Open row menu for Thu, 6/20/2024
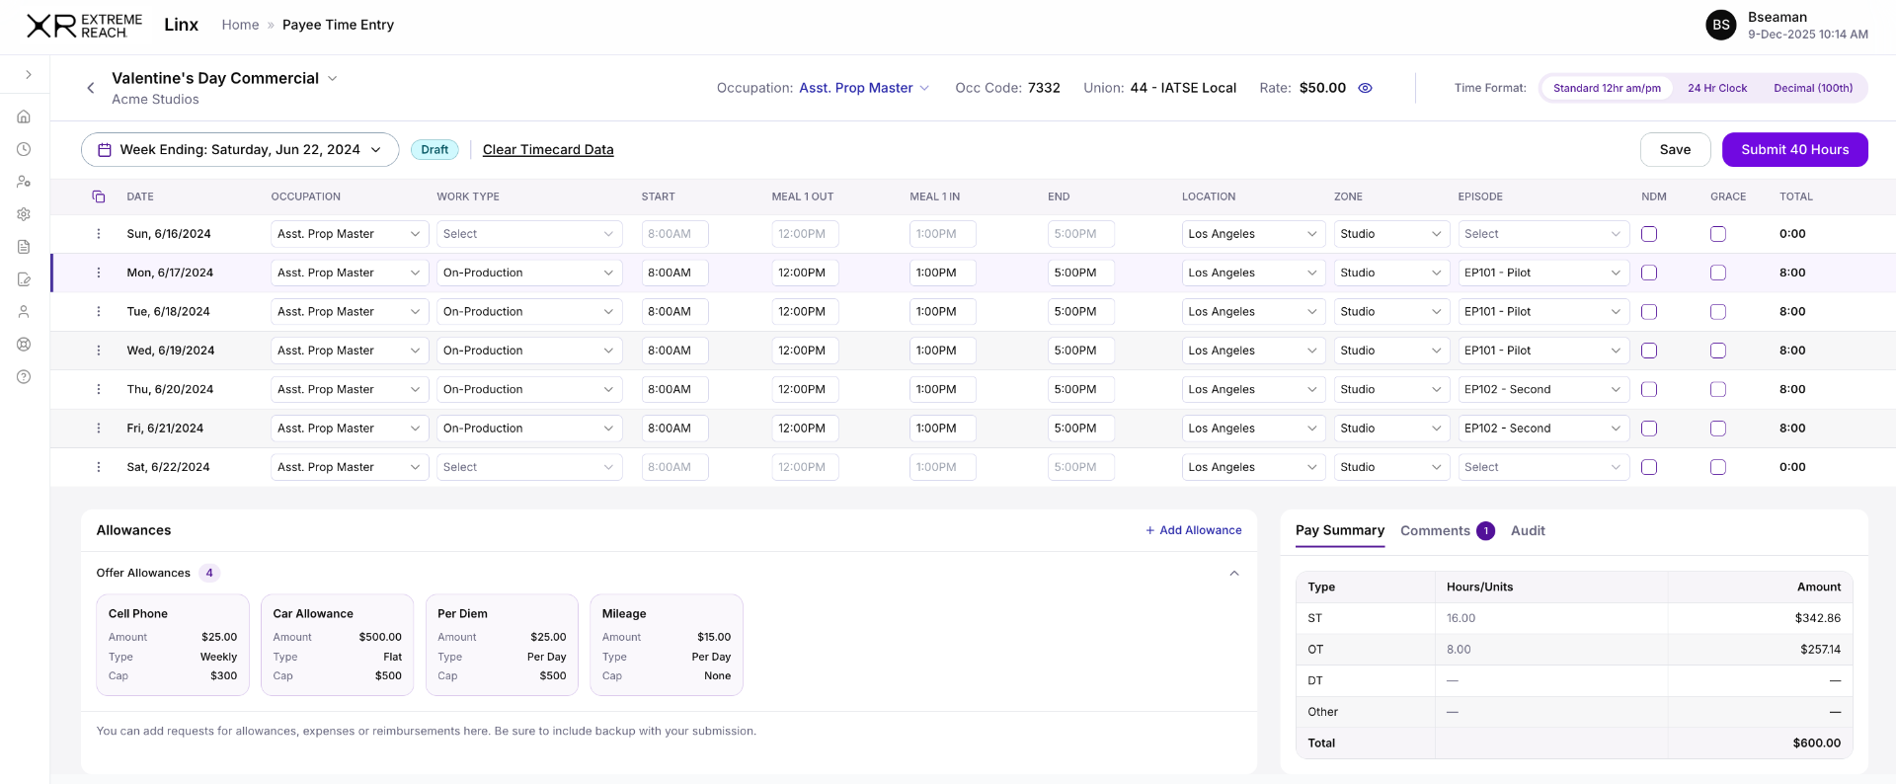The height and width of the screenshot is (784, 1896). coord(99,389)
